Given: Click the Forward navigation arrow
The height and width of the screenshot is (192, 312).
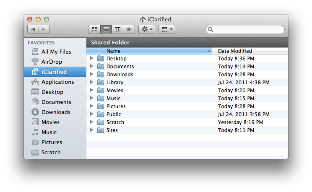Looking at the screenshot, I should pos(44,29).
